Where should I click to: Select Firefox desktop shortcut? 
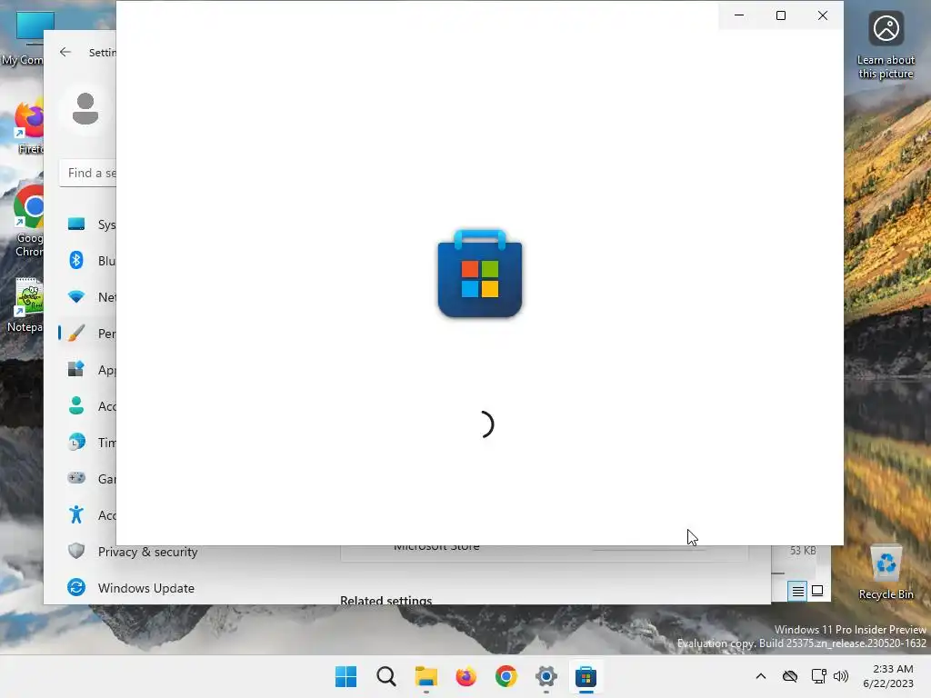pos(30,127)
